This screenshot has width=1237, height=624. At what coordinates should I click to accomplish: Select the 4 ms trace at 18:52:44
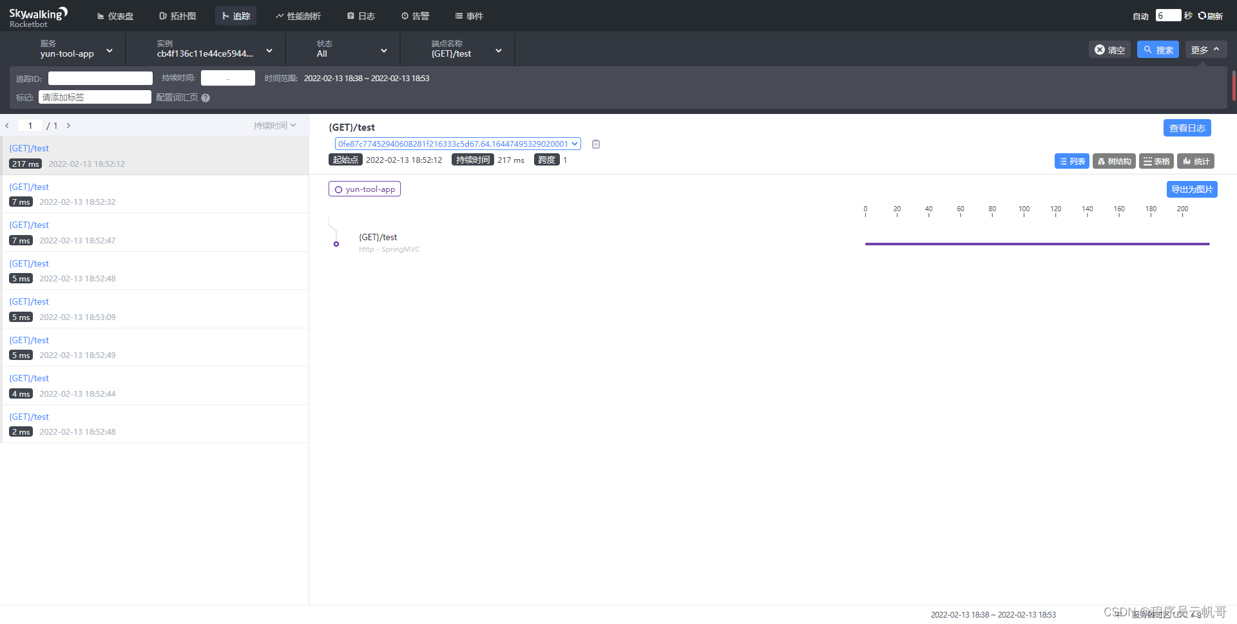pos(155,386)
